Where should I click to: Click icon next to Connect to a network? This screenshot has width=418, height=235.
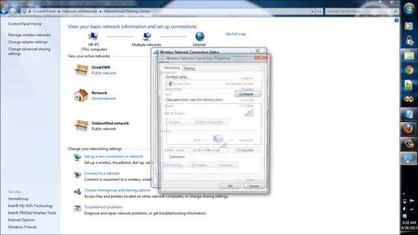click(x=77, y=174)
